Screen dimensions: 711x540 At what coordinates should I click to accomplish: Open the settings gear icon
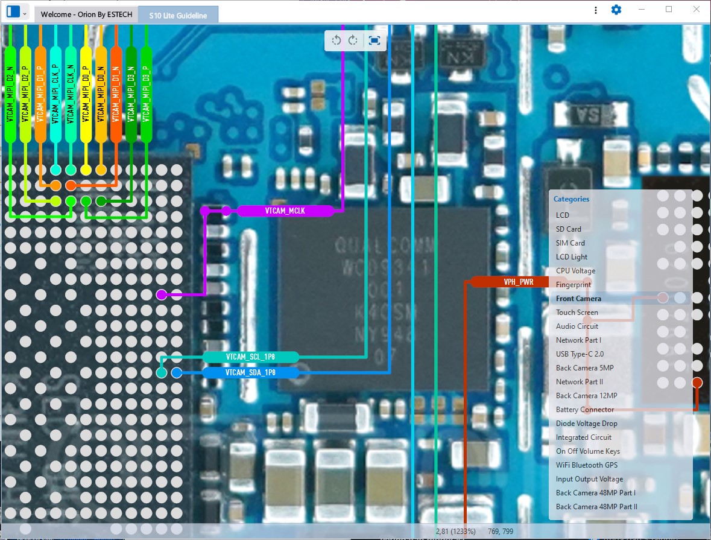[x=616, y=10]
